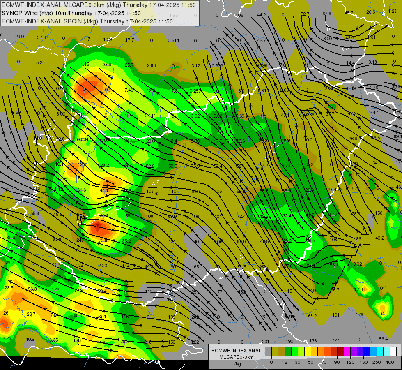Click the 194 map value
The width and height of the screenshot is (402, 370).
128,116
